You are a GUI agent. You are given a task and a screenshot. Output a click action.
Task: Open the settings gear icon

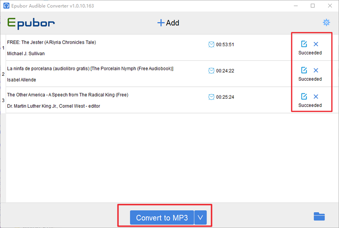point(326,23)
